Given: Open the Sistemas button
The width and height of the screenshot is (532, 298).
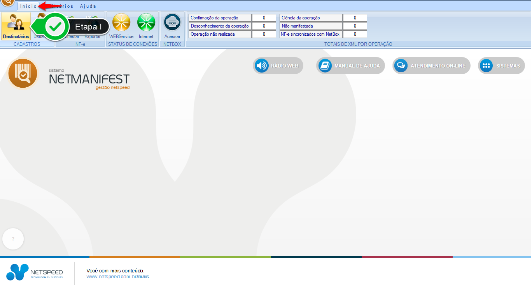Looking at the screenshot, I should (501, 66).
